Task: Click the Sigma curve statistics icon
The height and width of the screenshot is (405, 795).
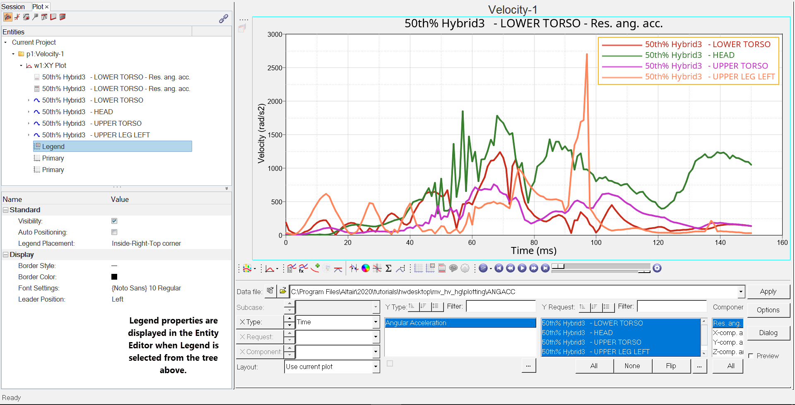Action: pos(388,268)
